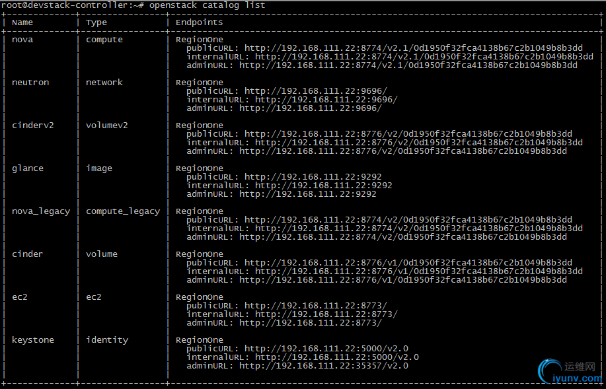Click the Type column header
This screenshot has height=389, width=606.
coord(96,22)
